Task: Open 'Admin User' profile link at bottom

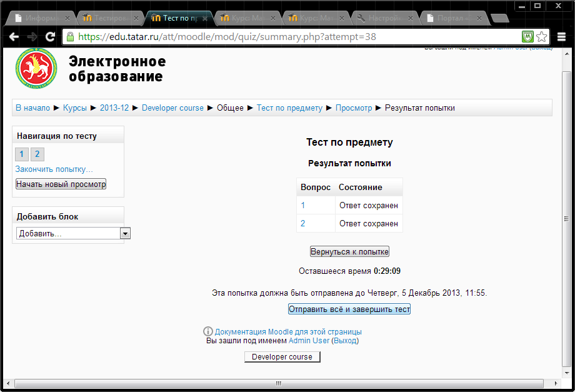Action: coord(309,341)
